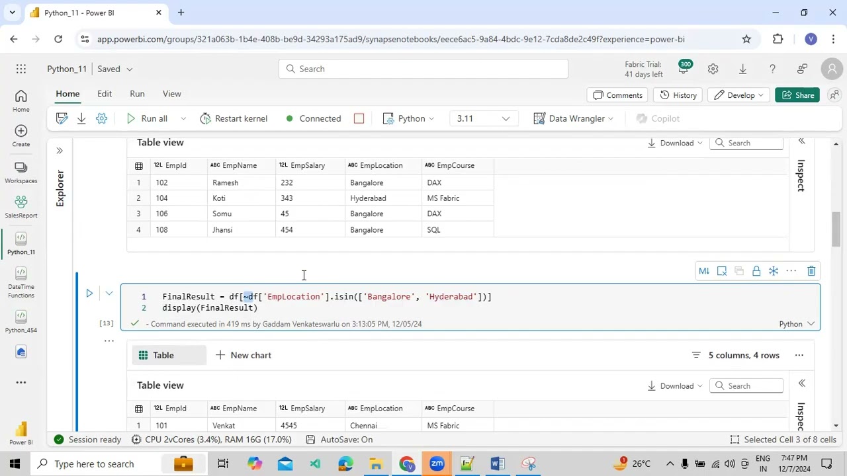Open version History
This screenshot has height=476, width=847.
click(x=678, y=95)
